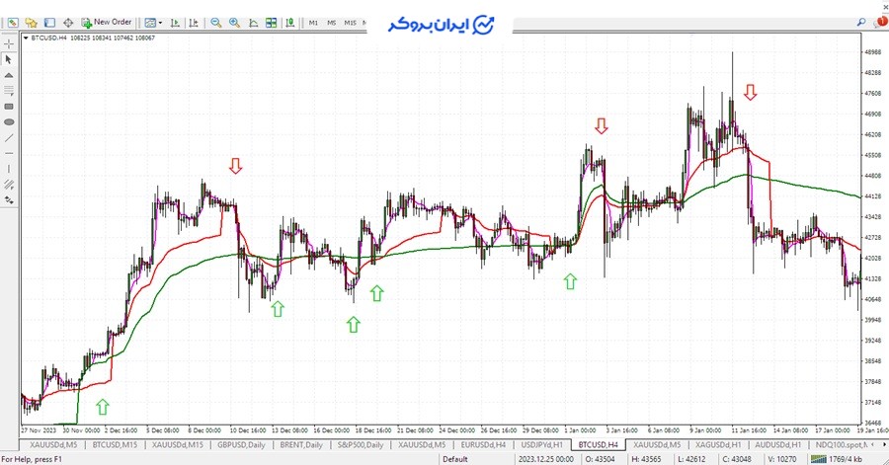Viewport: 889px width, 465px height.
Task: Open the Default profile selector in status bar
Action: pos(455,459)
